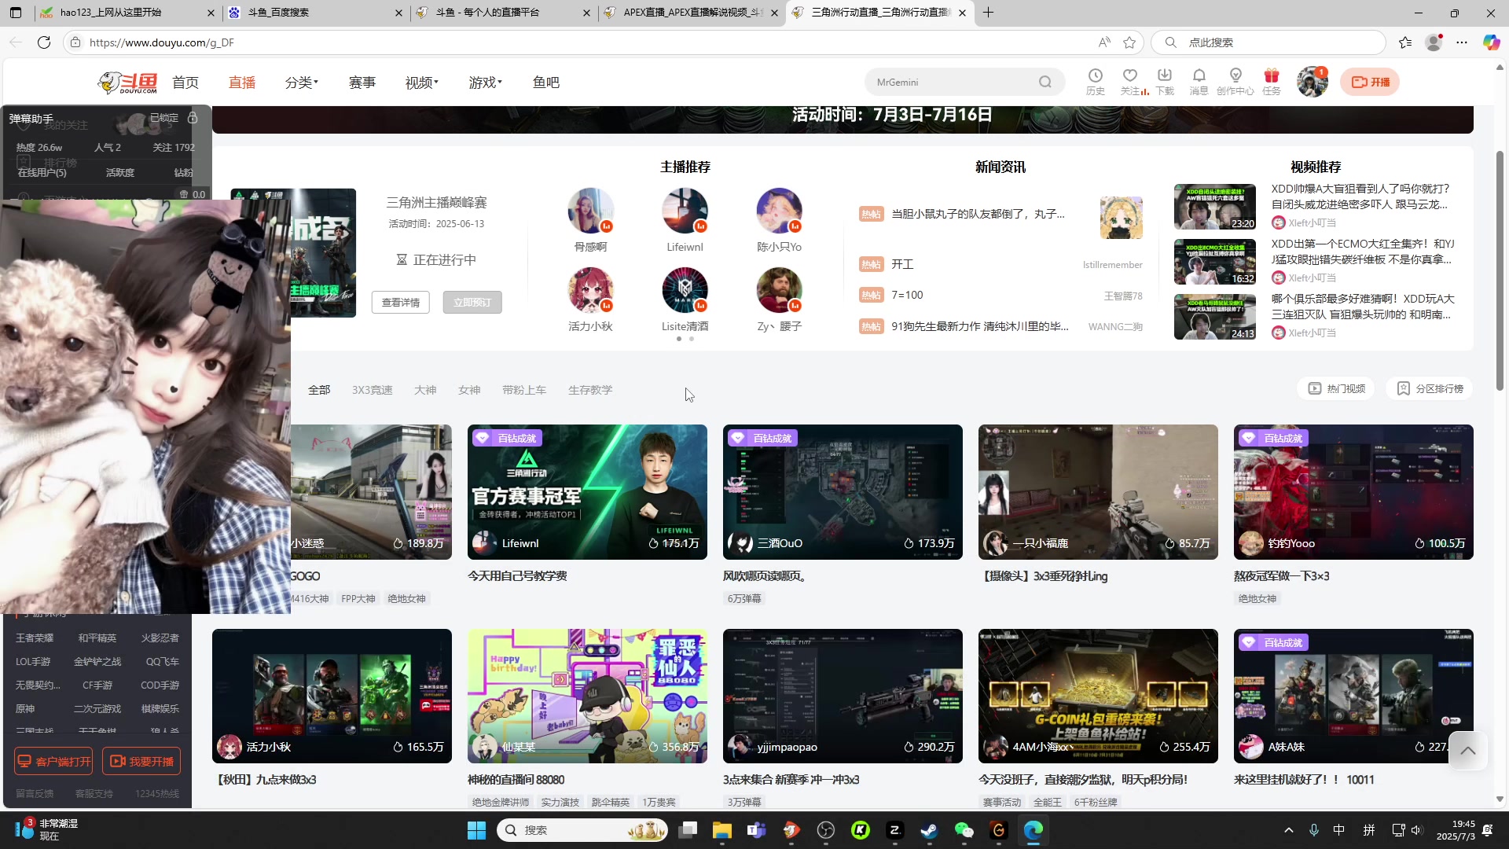Open Lifeiwnl's 官方赛事冠军 stream thumbnail
This screenshot has height=849, width=1509.
[x=587, y=492]
